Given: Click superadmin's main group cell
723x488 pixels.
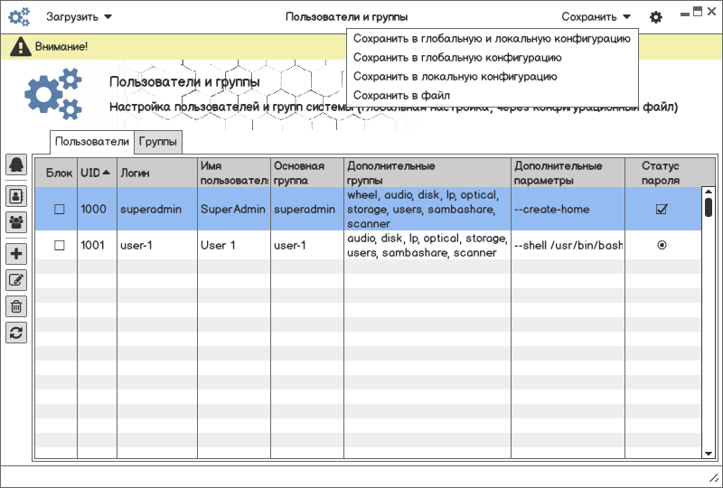Looking at the screenshot, I should [307, 209].
